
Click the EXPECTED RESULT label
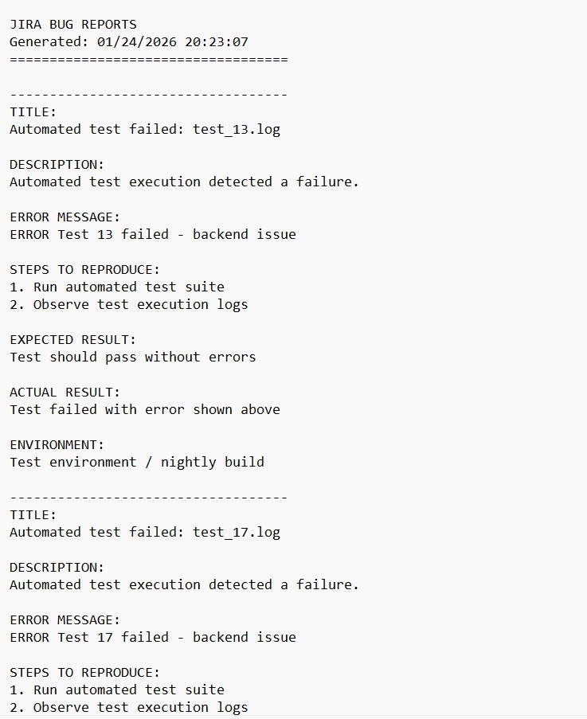coord(73,340)
